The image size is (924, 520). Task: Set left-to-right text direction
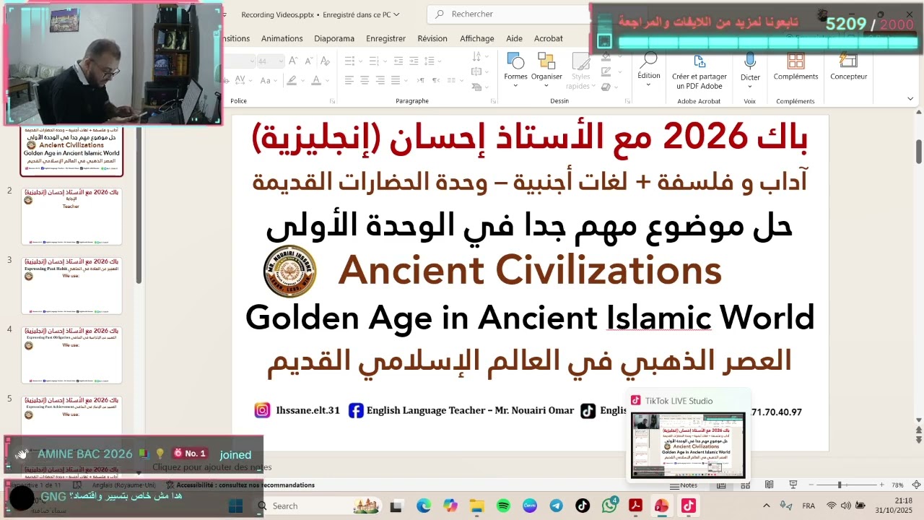[x=421, y=79]
